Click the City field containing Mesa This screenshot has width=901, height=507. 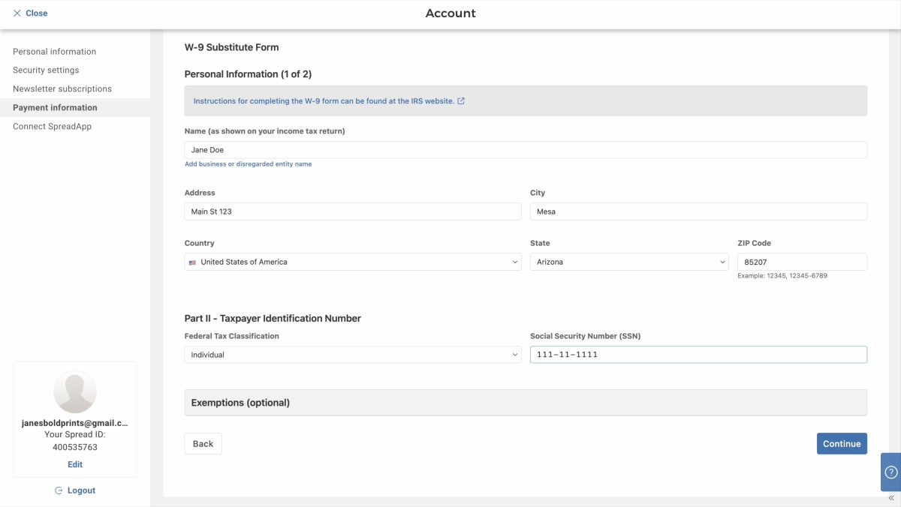pyautogui.click(x=698, y=211)
